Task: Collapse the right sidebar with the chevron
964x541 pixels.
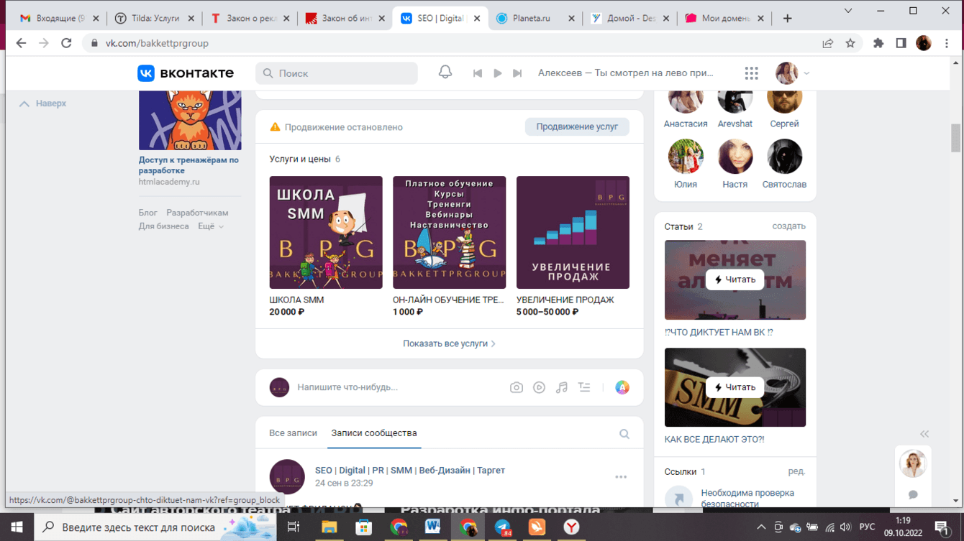Action: tap(924, 434)
